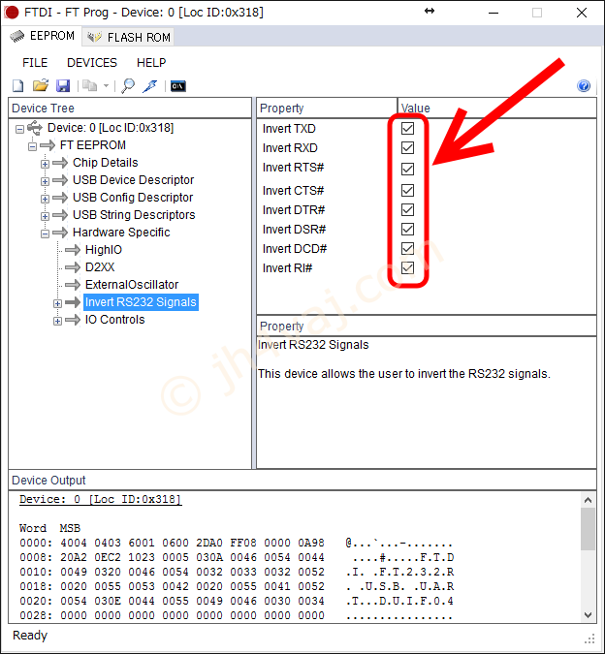Open the FILE menu
This screenshot has width=605, height=654.
point(35,63)
